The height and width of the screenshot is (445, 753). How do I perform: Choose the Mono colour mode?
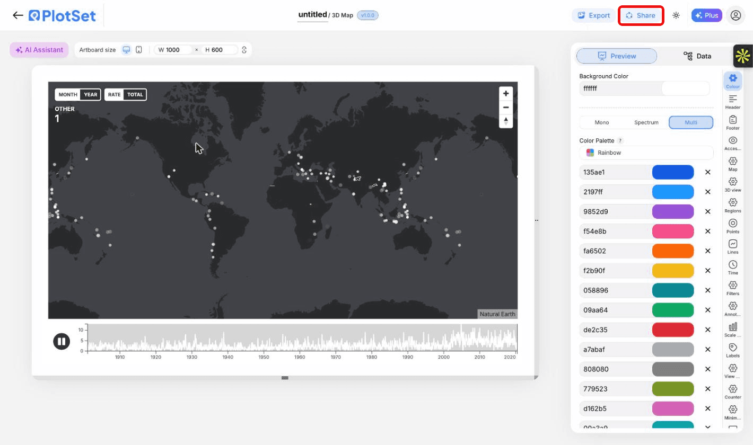602,122
